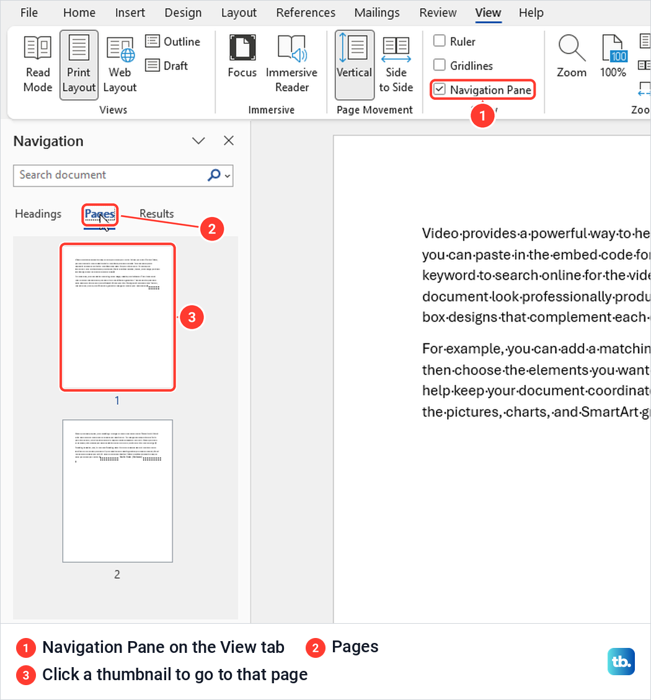Select Print Layout view
This screenshot has width=651, height=700.
click(79, 64)
